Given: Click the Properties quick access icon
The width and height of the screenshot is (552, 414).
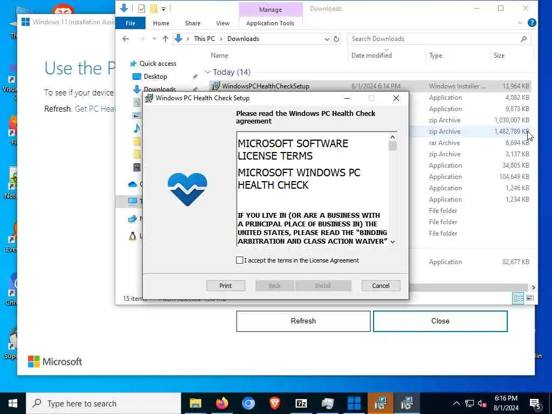Looking at the screenshot, I should [x=142, y=9].
